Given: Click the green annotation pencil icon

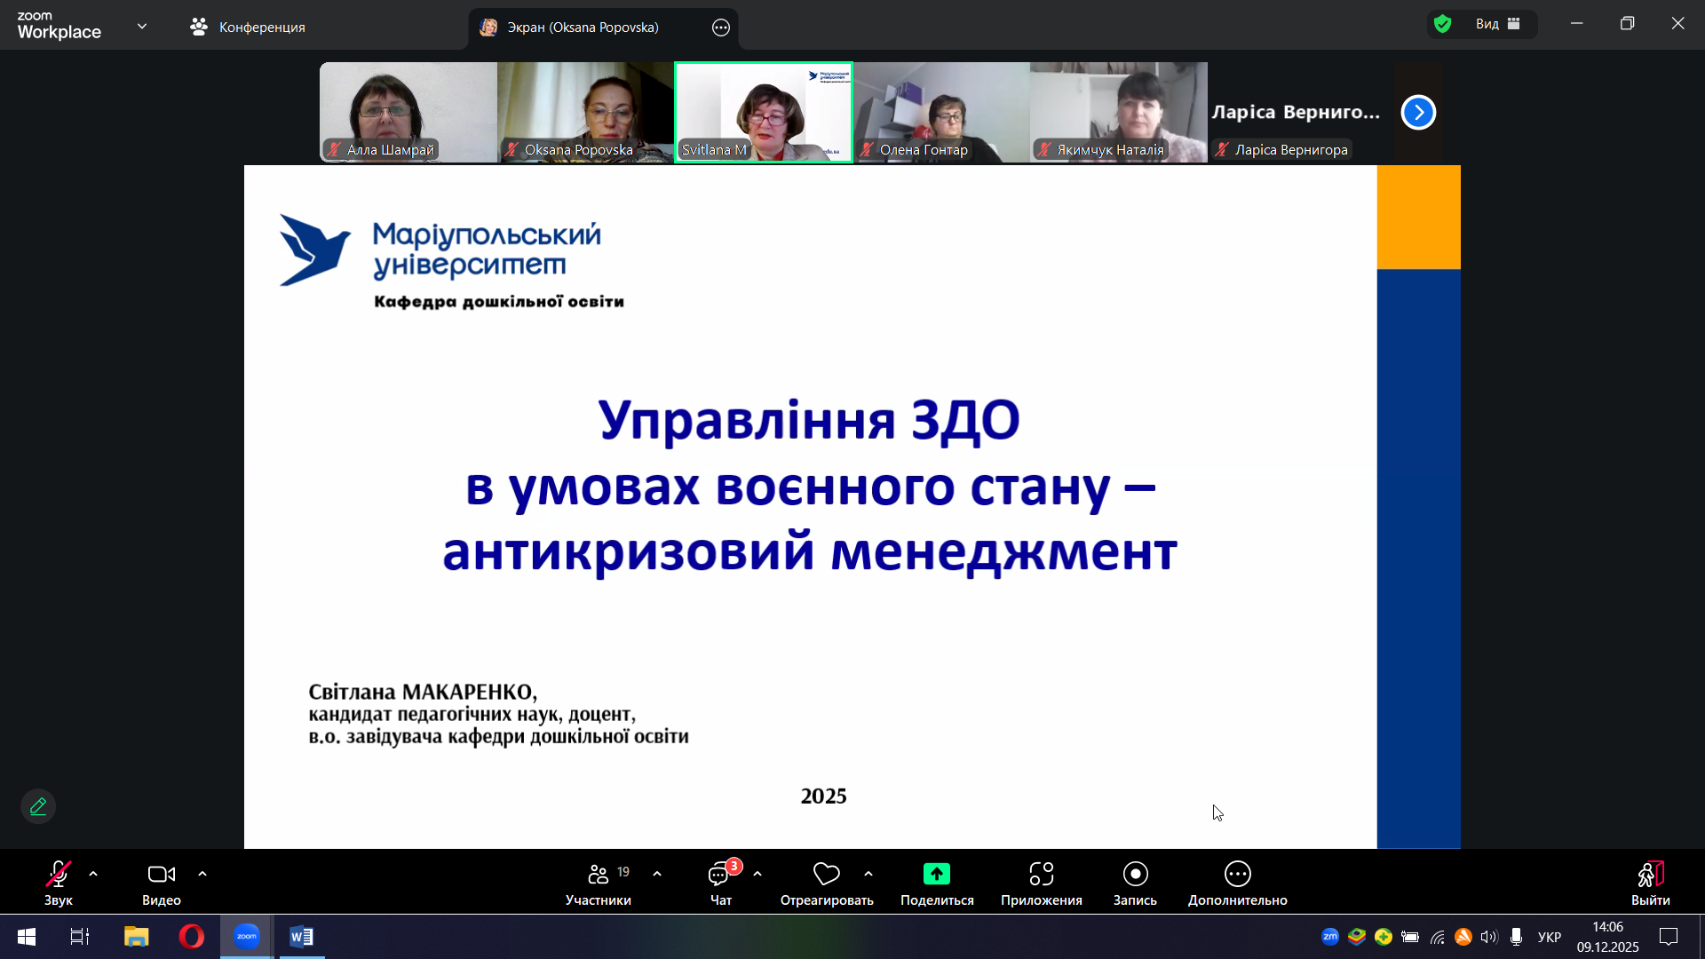Looking at the screenshot, I should click(38, 806).
